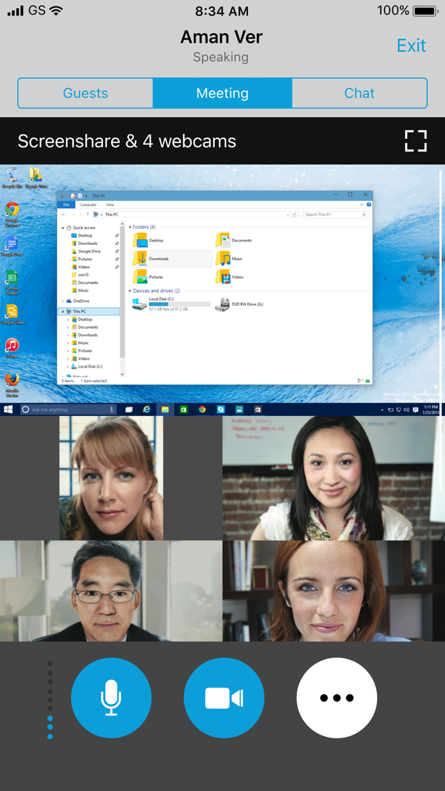This screenshot has width=445, height=791.
Task: Tap the 'Screenshare & 4 webcams' heading
Action: click(127, 141)
